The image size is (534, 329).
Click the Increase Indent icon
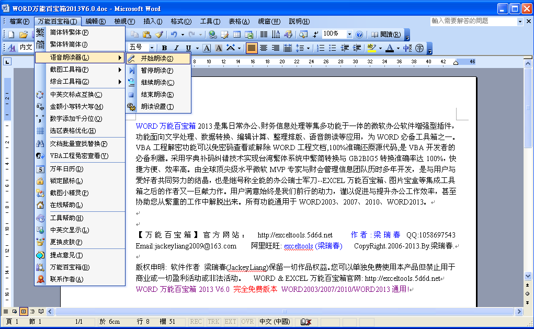[357, 48]
